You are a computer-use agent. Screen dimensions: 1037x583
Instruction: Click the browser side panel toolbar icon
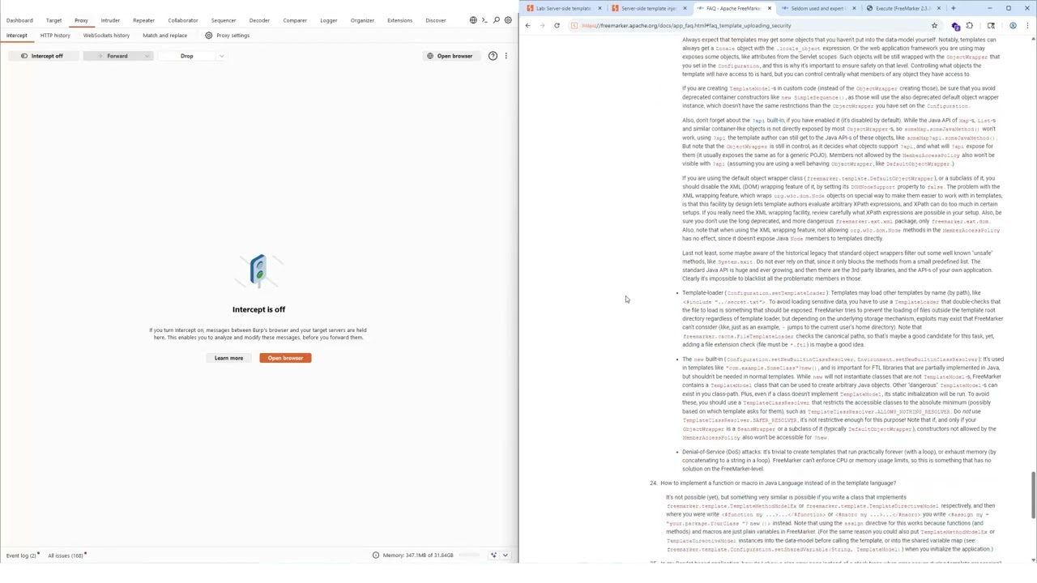[x=991, y=26]
